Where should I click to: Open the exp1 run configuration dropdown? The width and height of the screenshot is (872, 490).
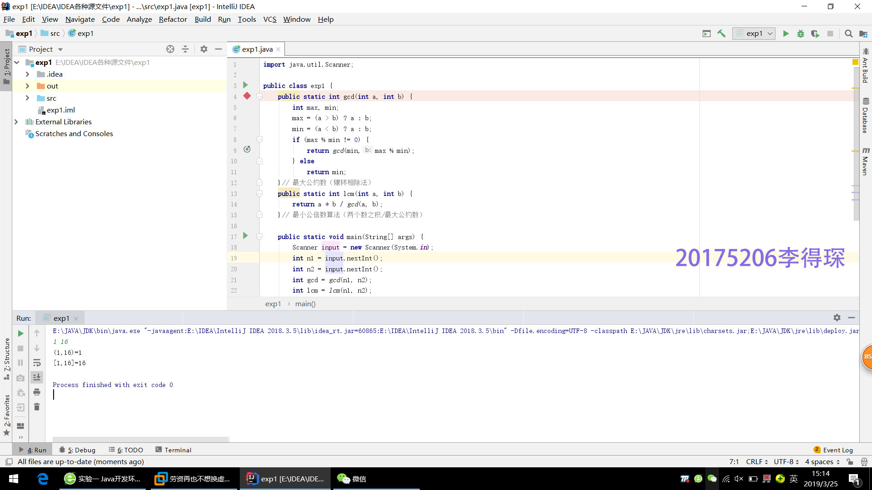[x=754, y=34]
